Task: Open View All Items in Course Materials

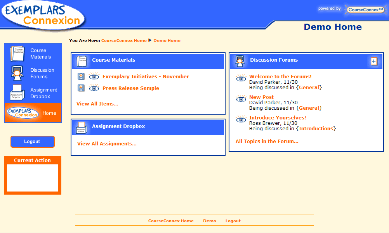Action: (x=97, y=104)
